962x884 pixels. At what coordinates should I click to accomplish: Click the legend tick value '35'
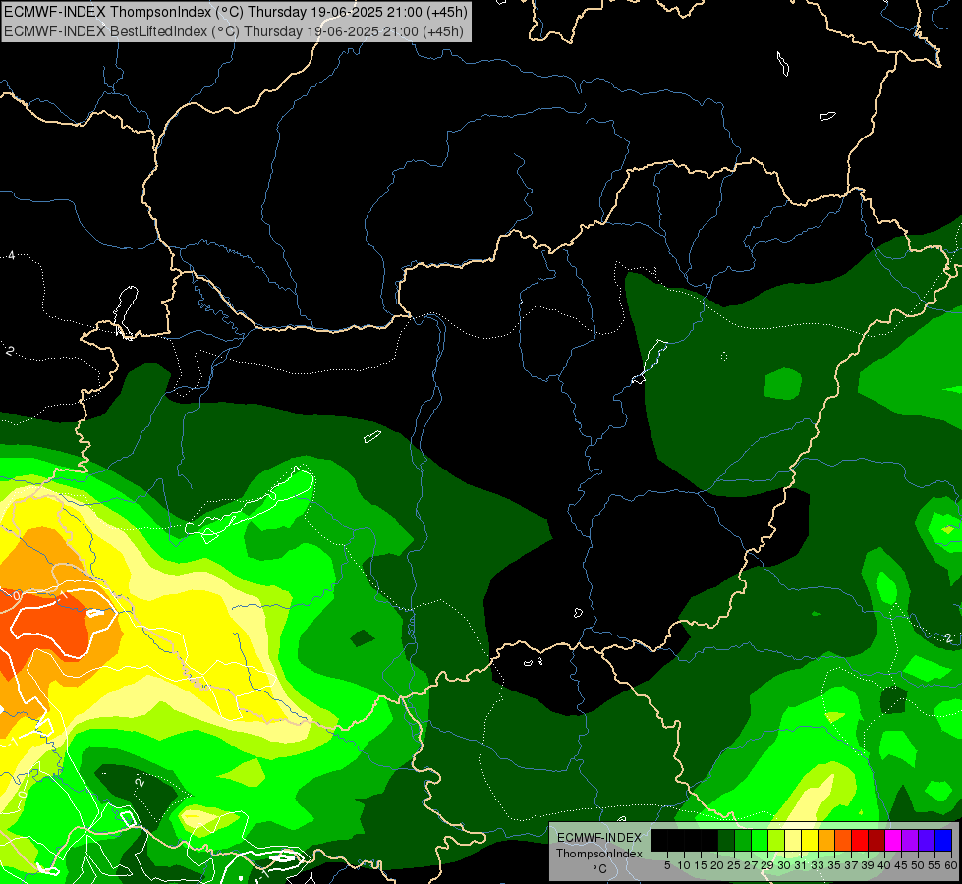click(x=835, y=865)
